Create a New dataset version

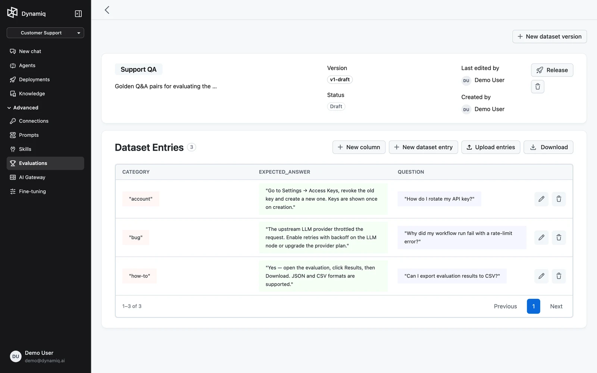click(550, 37)
